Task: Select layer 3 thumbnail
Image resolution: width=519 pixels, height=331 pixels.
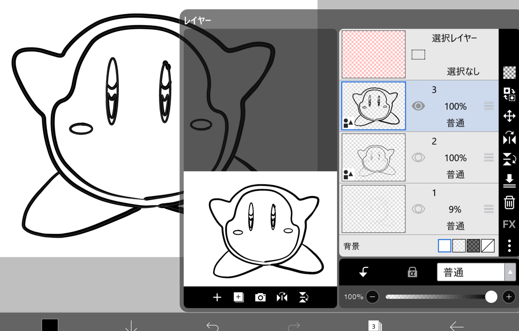Action: (374, 106)
